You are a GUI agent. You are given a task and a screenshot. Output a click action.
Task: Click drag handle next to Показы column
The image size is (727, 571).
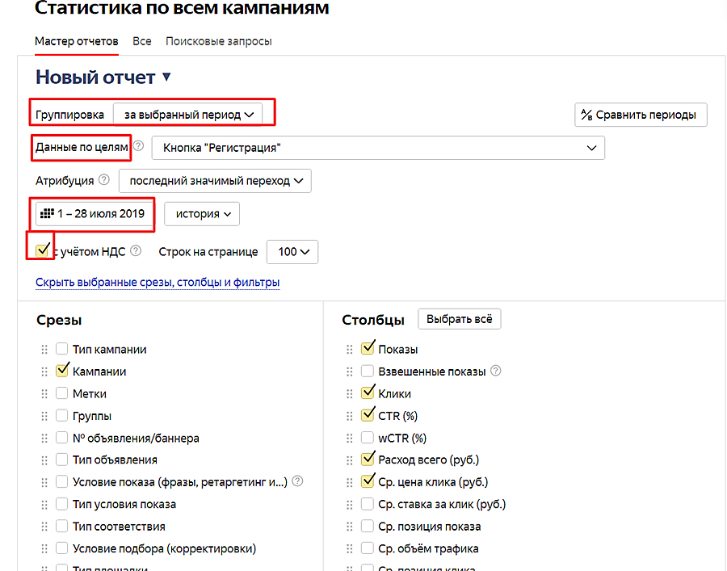coord(349,350)
